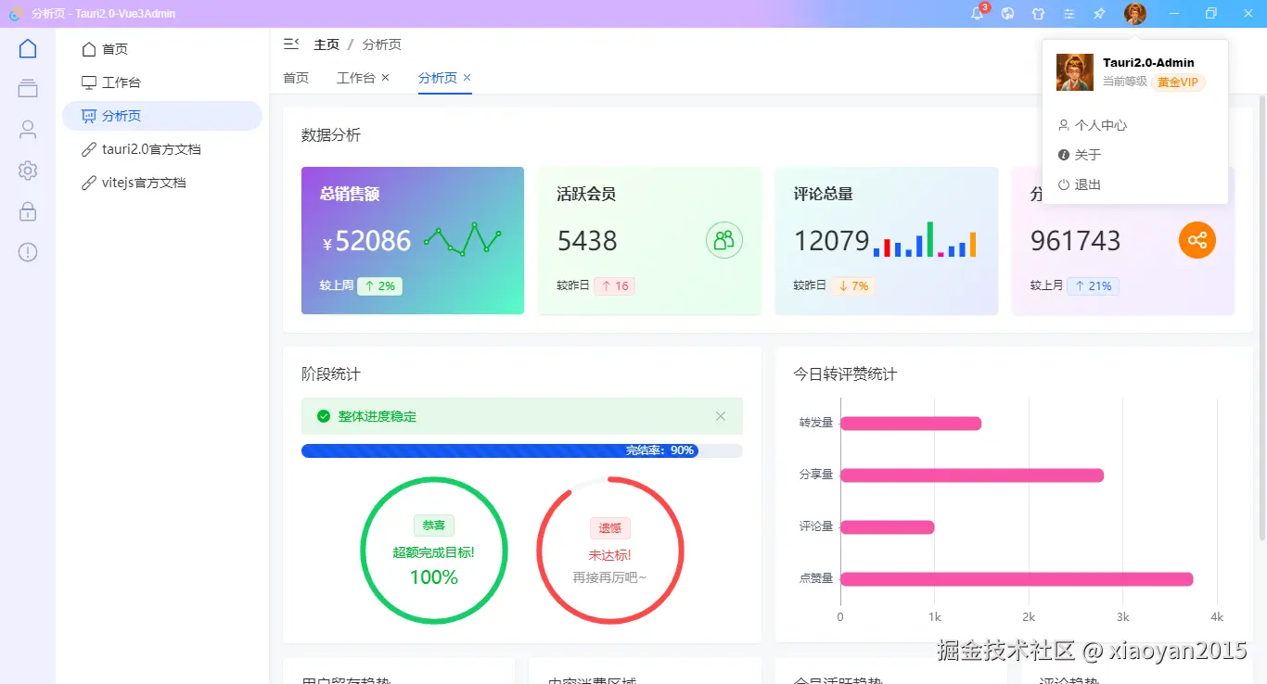
Task: Open layout settings via the sliders icon
Action: click(1069, 14)
